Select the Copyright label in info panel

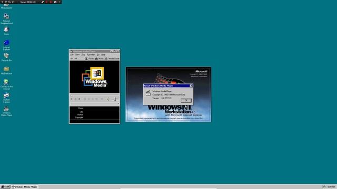[x=79, y=118]
